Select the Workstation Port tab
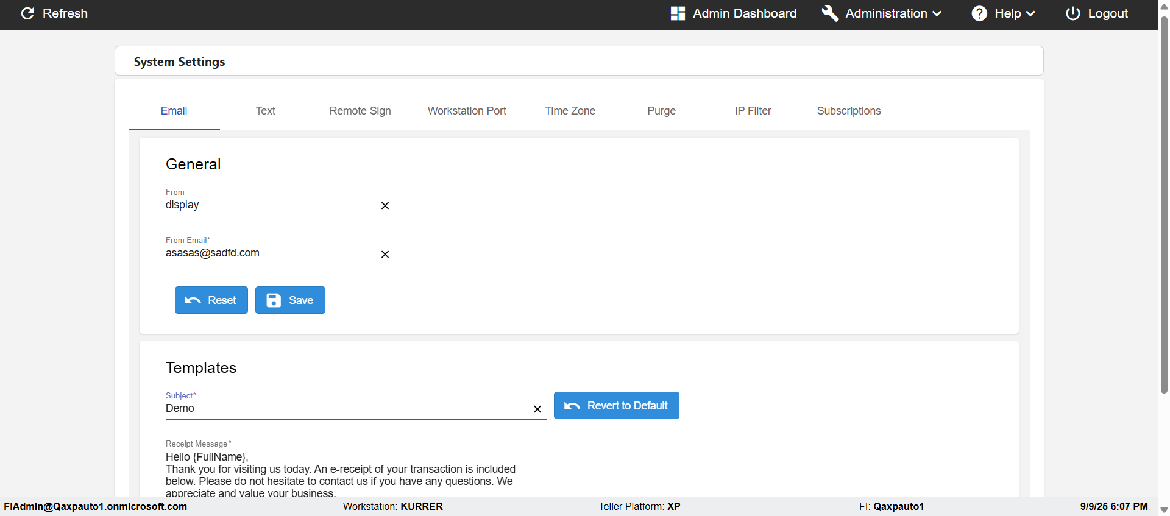The height and width of the screenshot is (516, 1170). (x=467, y=111)
